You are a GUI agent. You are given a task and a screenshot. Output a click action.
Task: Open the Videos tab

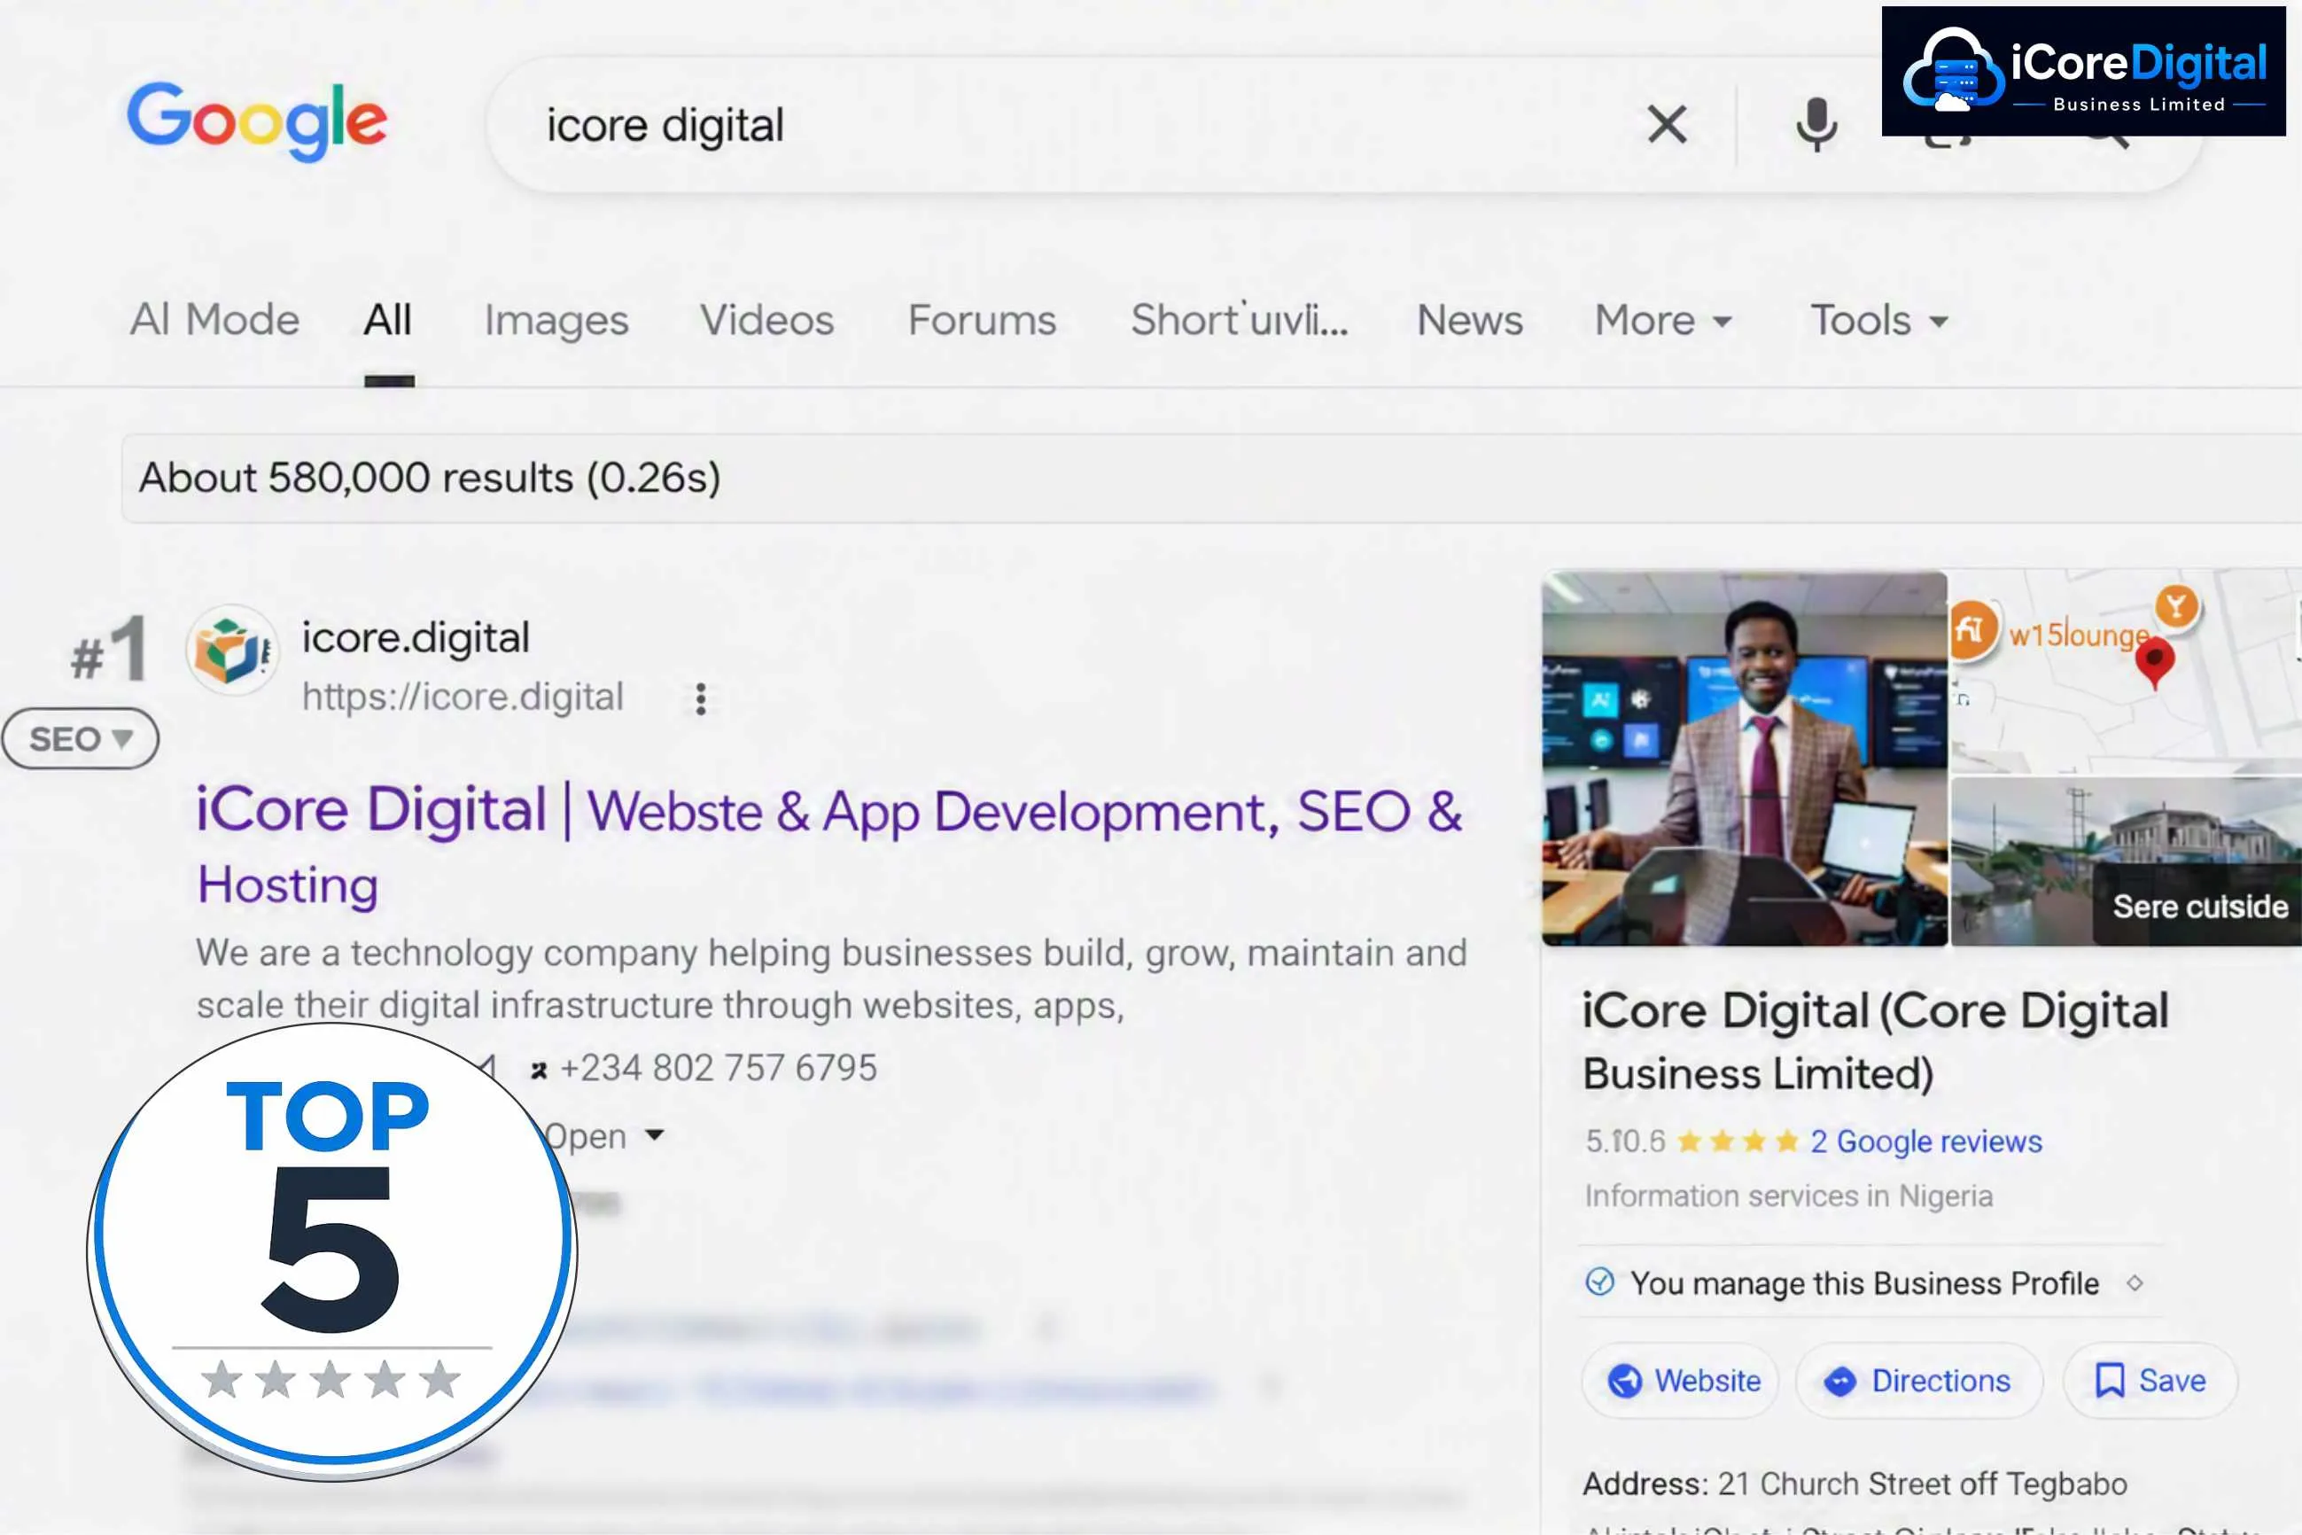coord(766,320)
